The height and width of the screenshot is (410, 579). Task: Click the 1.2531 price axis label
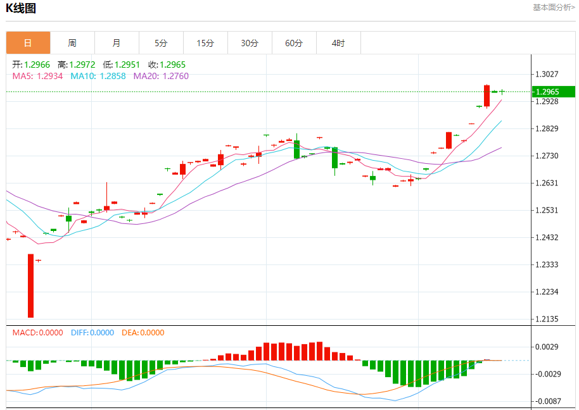click(547, 211)
